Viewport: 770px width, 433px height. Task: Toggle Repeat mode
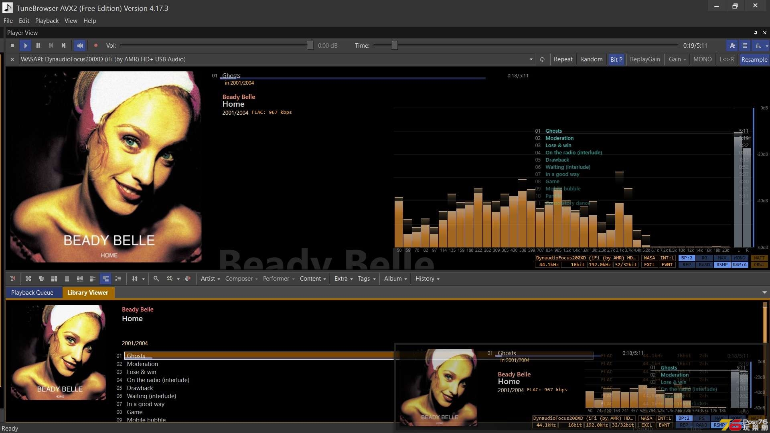(x=563, y=59)
